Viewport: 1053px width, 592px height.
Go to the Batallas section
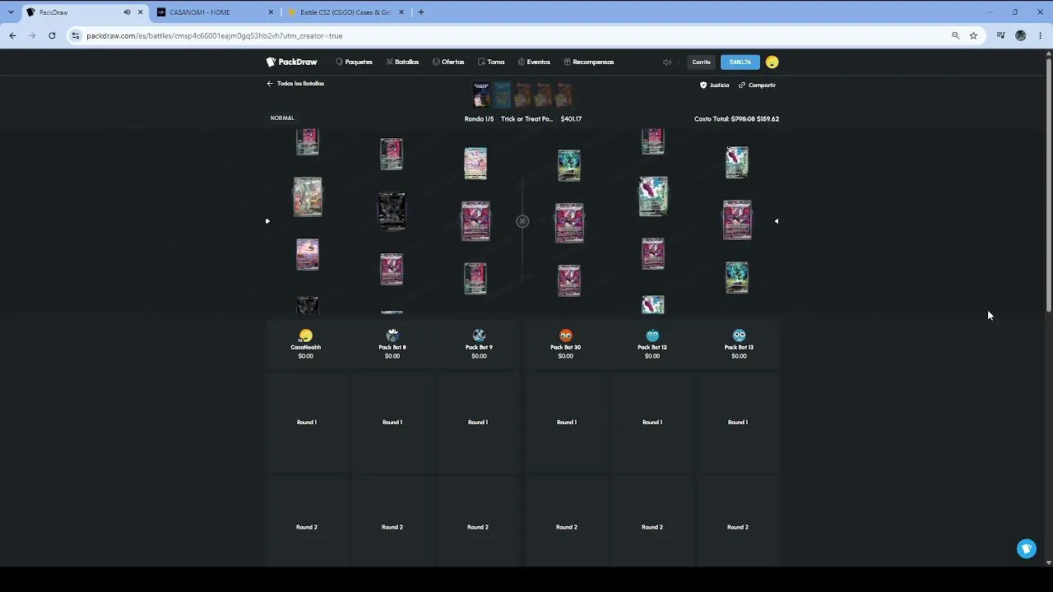tap(402, 62)
